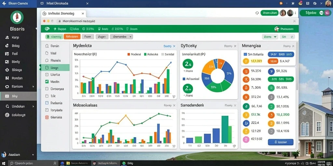333x166 pixels.
Task: Click the user avatar in green toolbar
Action: coord(276,29)
